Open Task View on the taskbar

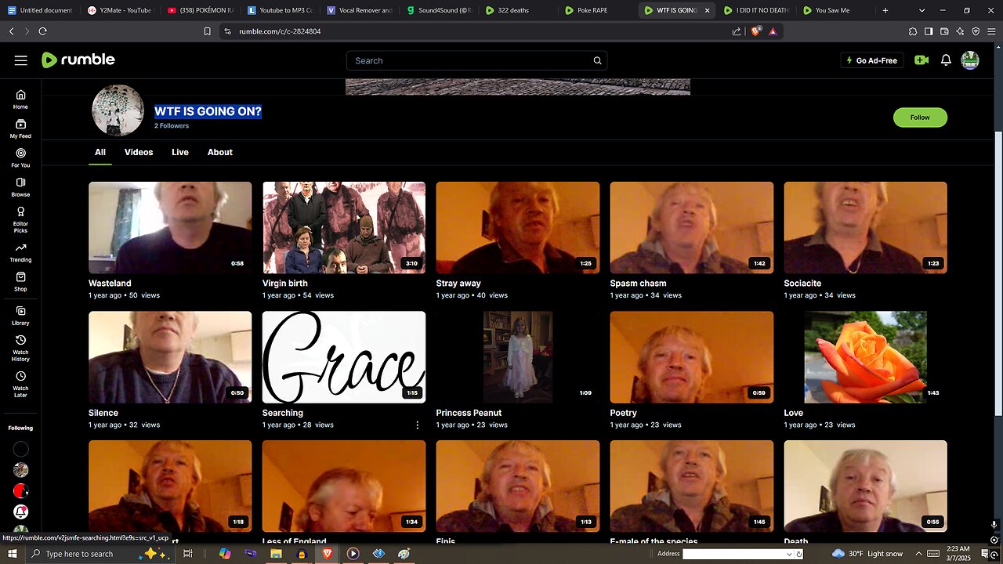[188, 554]
